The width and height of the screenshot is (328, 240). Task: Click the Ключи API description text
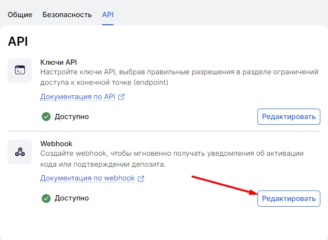179,77
